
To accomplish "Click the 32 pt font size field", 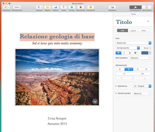I will 145,48.
